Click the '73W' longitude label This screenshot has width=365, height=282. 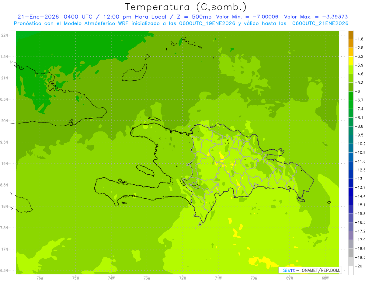pos(147,278)
